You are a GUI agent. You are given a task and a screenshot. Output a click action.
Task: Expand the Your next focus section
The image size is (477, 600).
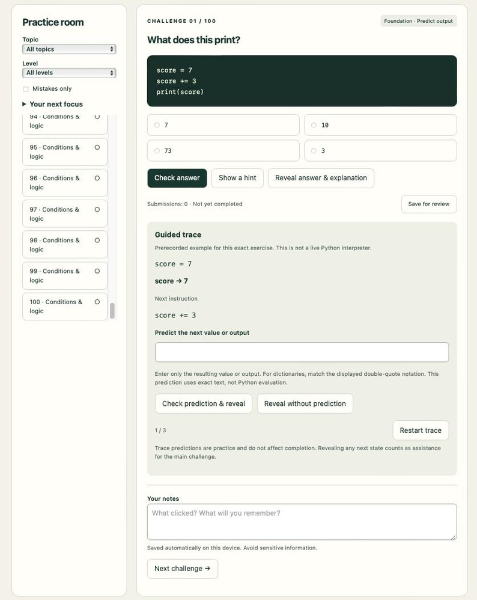tap(52, 104)
